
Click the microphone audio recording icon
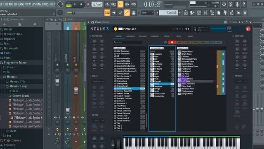point(237,4)
